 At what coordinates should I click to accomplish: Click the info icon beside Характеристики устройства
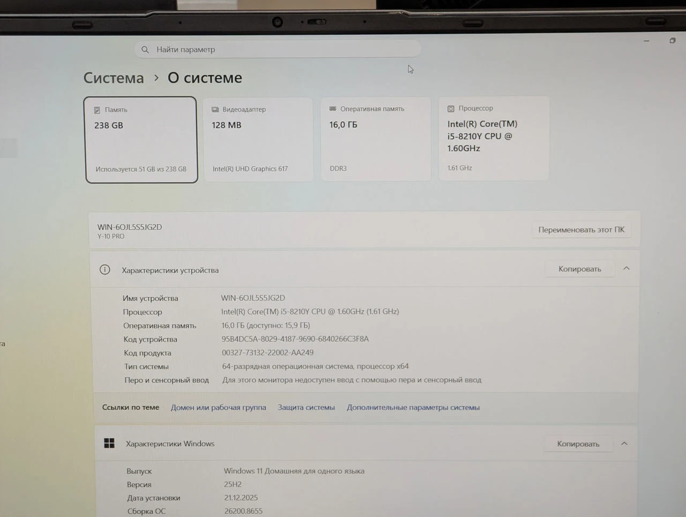pos(105,270)
